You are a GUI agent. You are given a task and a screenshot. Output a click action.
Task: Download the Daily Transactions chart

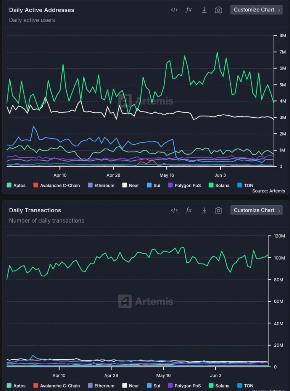pyautogui.click(x=204, y=210)
